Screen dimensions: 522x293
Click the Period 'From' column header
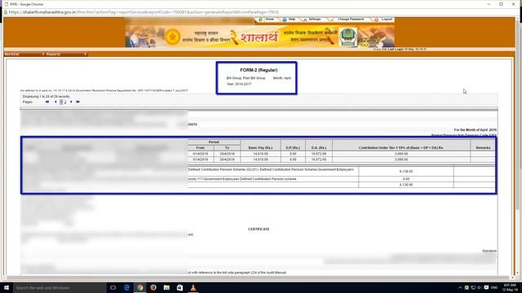click(x=201, y=148)
